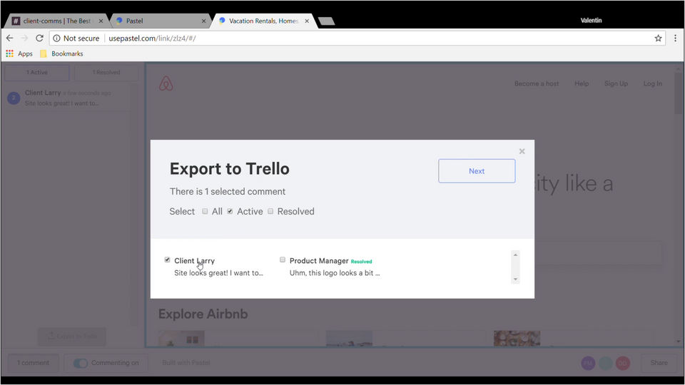Click the 1 Resolved filter tab

point(106,73)
